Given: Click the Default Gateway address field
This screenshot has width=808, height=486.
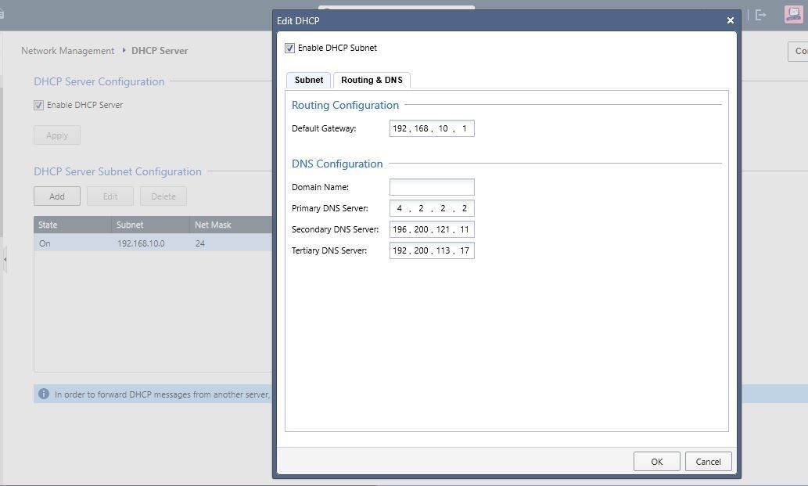Looking at the screenshot, I should point(432,128).
